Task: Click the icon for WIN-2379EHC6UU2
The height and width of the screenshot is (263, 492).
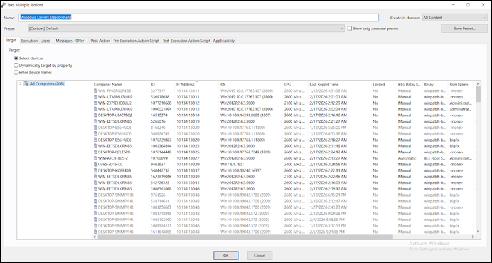Action: click(x=95, y=103)
